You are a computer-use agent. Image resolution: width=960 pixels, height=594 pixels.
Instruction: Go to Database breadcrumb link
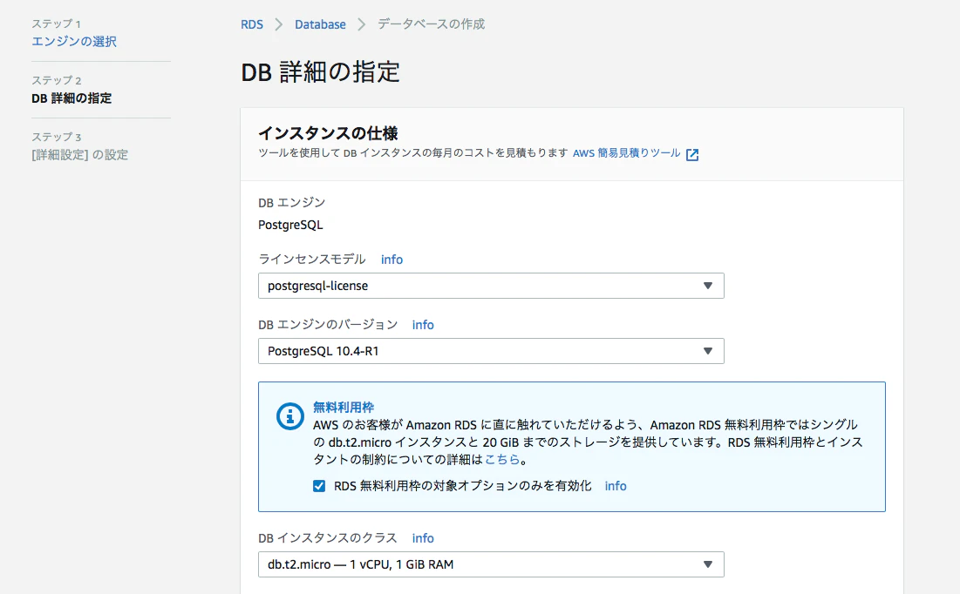click(x=320, y=24)
